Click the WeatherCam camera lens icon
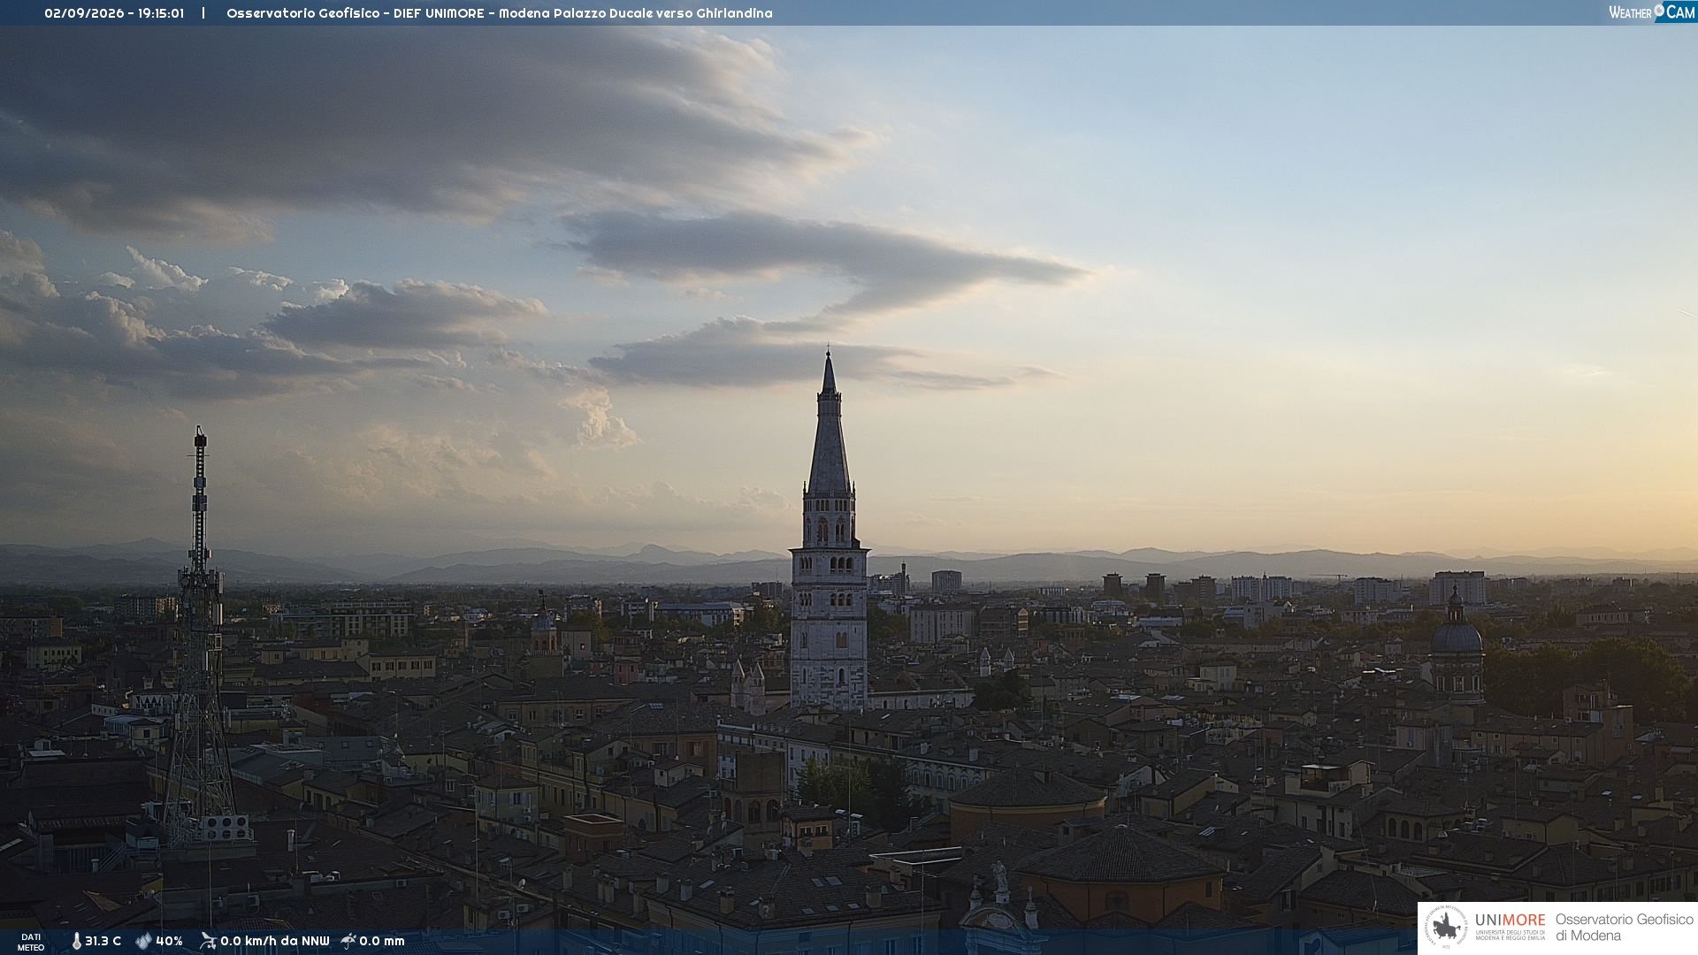Viewport: 1698px width, 955px height. 1659,10
